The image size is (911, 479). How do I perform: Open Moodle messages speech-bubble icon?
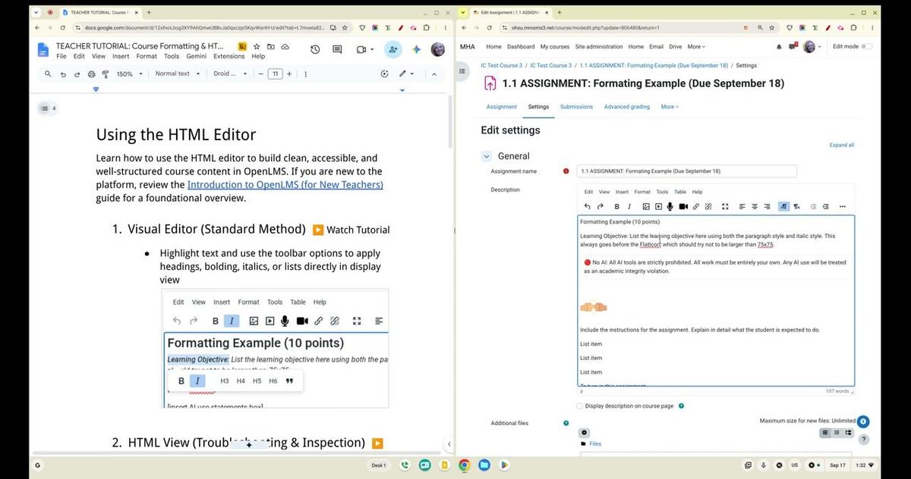point(793,47)
